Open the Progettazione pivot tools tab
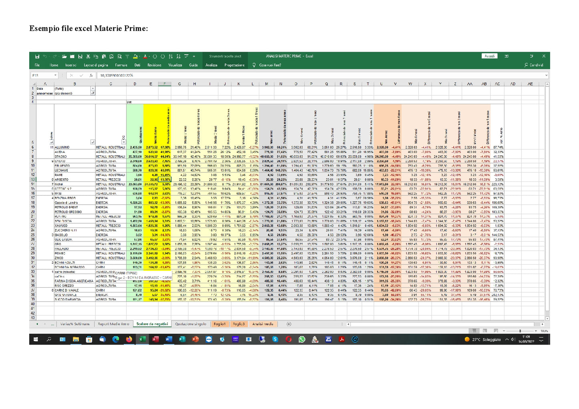The image size is (579, 409). point(234,65)
